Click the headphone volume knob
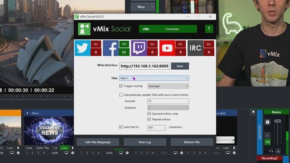This screenshot has height=163, width=290. click(278, 151)
